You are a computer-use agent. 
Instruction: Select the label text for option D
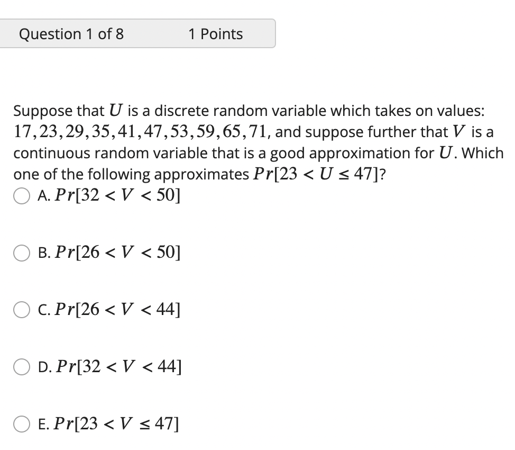(x=109, y=367)
